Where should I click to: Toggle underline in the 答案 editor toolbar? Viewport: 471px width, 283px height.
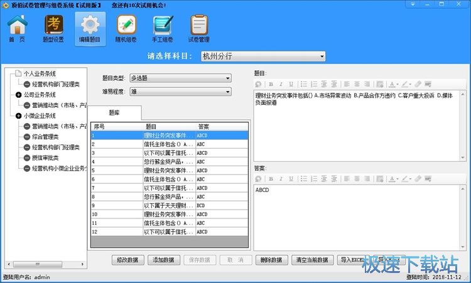tap(291, 179)
